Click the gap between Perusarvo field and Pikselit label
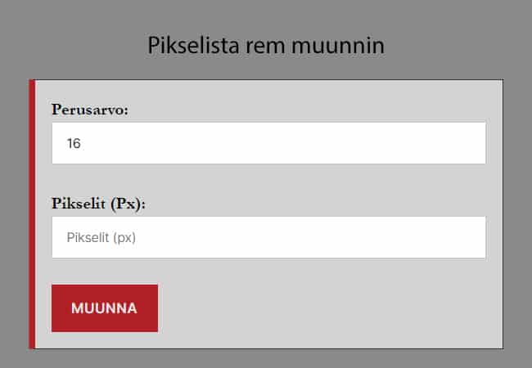532x368 pixels. click(x=268, y=180)
